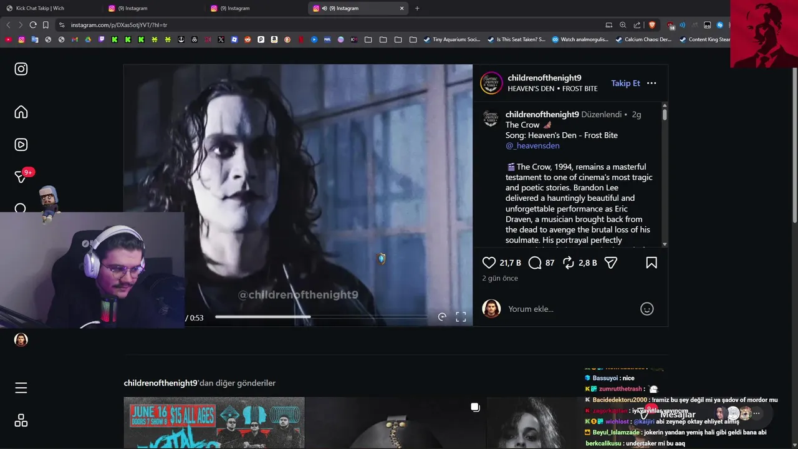Open the emoji picker in comment box

[647, 309]
